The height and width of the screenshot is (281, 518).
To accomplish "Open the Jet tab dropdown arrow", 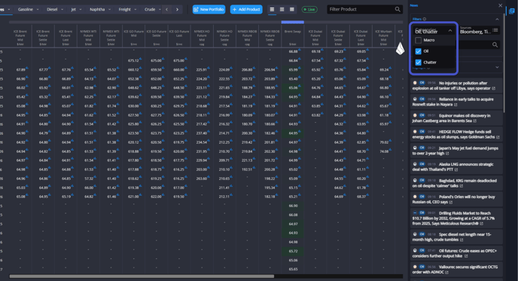I will click(81, 10).
